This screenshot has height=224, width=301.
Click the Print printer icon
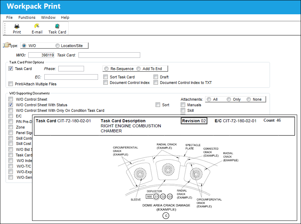17,26
